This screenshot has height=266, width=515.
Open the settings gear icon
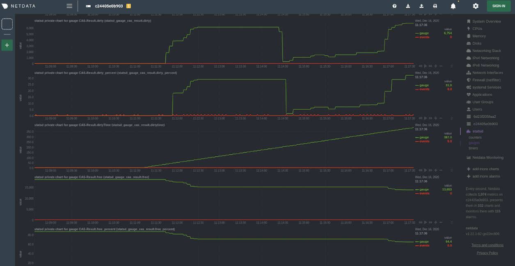click(x=476, y=6)
